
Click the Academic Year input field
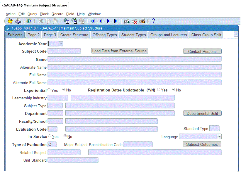(53, 44)
